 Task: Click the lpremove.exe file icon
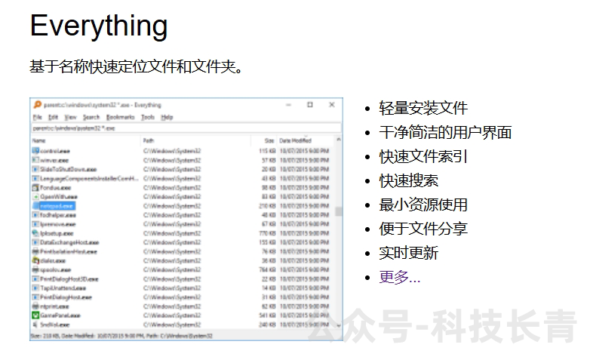coord(35,224)
